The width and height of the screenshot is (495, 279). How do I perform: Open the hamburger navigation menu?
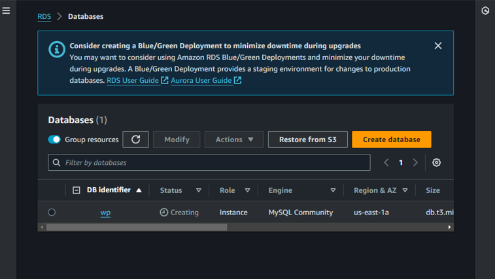coord(6,10)
